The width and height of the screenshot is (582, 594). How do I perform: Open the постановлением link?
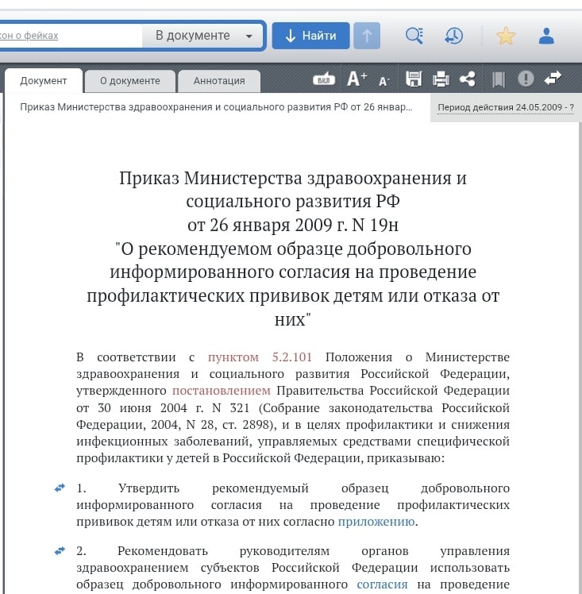click(222, 390)
